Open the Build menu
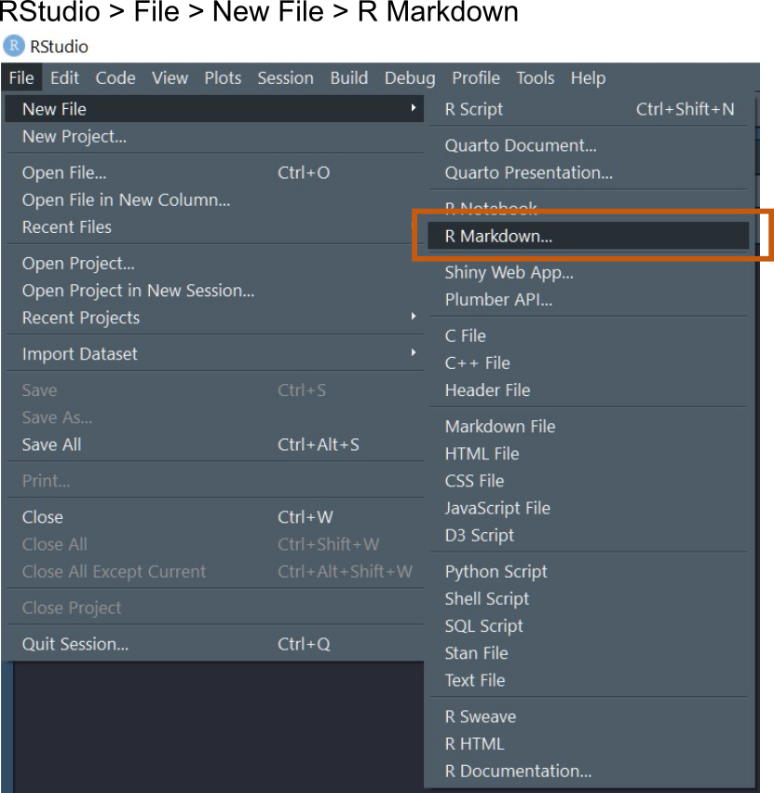 pos(349,78)
